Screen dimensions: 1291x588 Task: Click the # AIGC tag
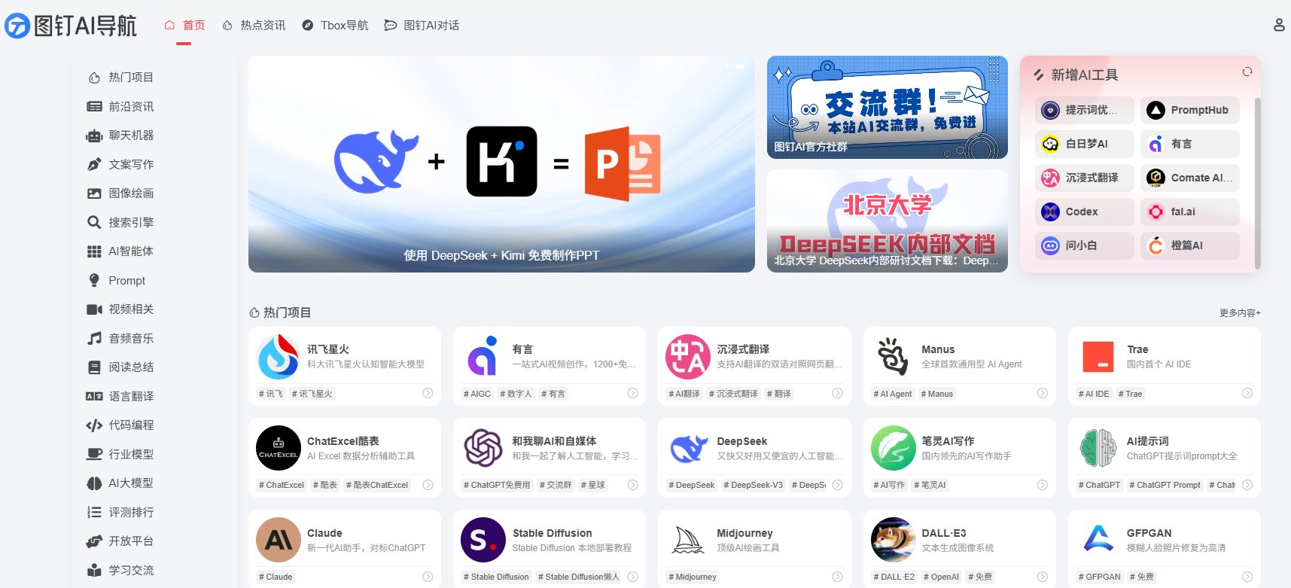click(477, 394)
